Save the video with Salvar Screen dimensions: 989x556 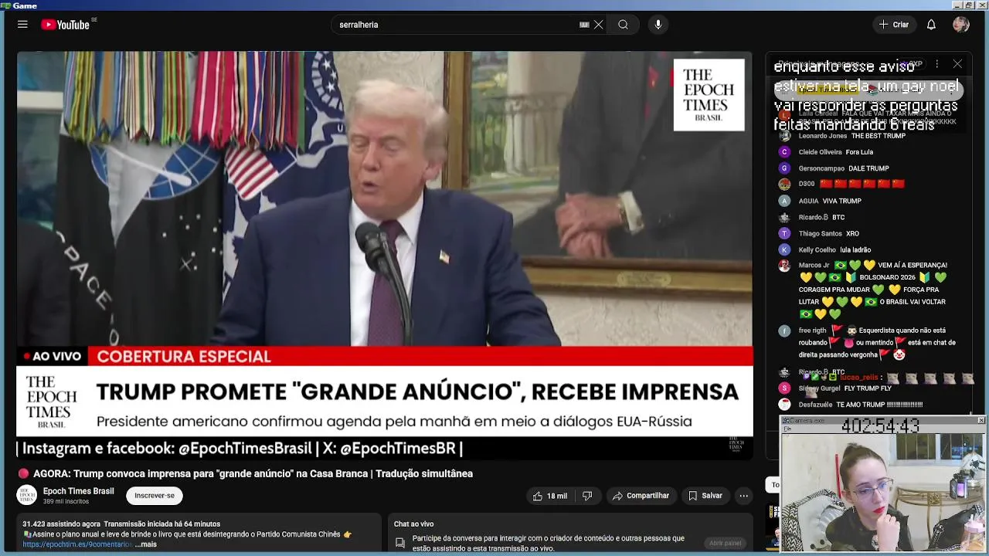[x=705, y=496]
